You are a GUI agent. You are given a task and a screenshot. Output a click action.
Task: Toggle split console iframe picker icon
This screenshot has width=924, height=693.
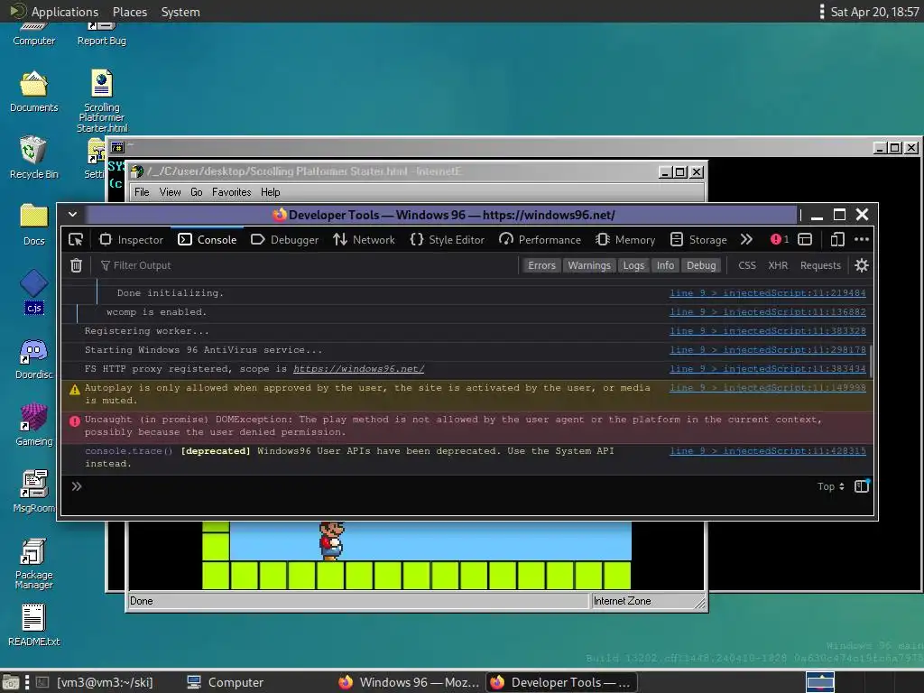[805, 239]
